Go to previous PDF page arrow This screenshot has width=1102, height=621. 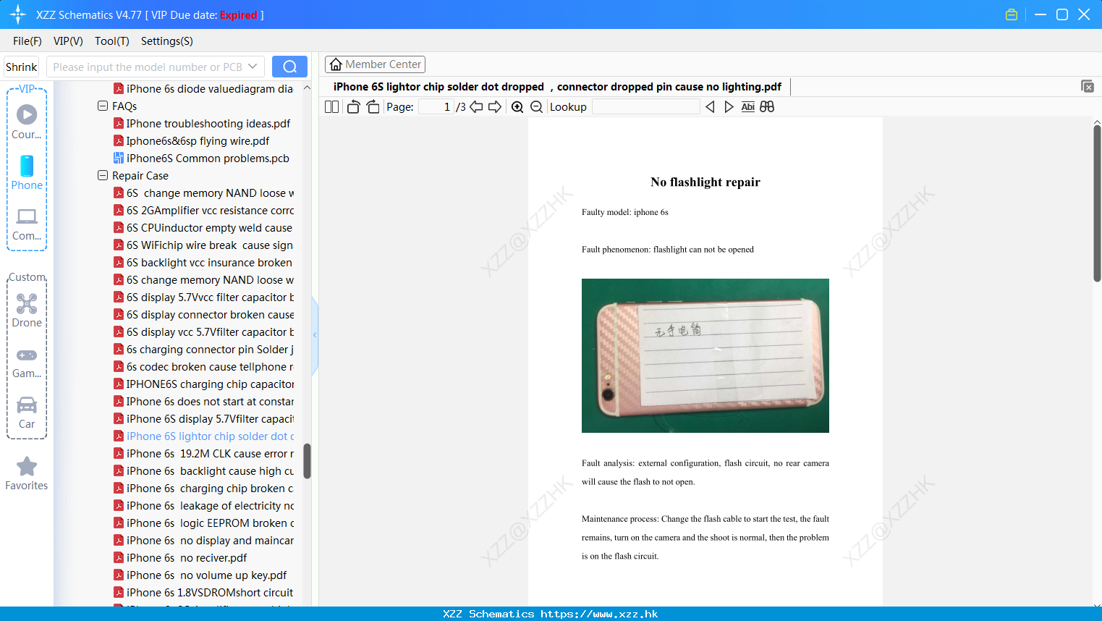(476, 107)
